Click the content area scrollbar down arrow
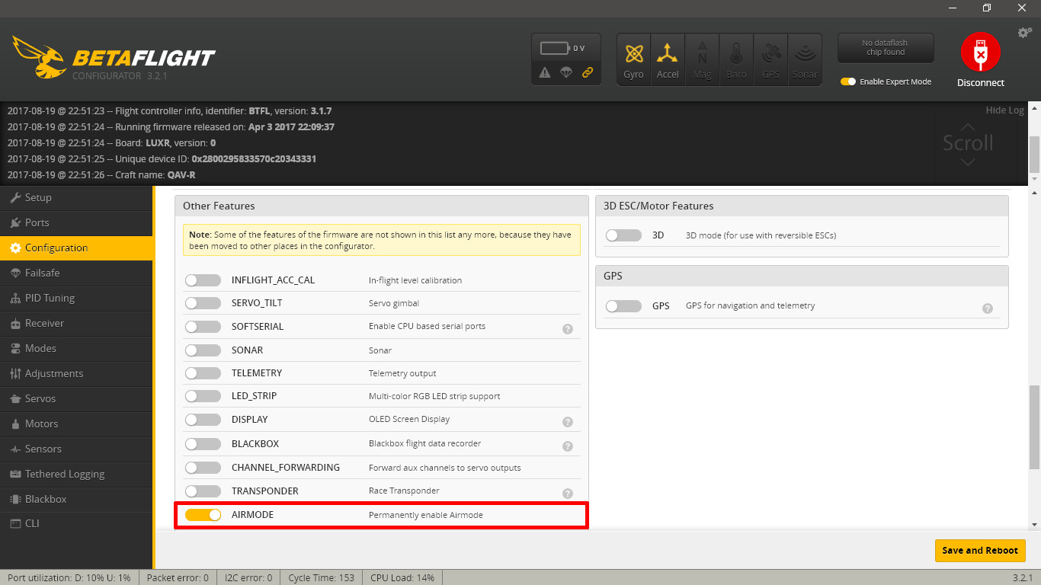Image resolution: width=1041 pixels, height=585 pixels. tap(1034, 525)
